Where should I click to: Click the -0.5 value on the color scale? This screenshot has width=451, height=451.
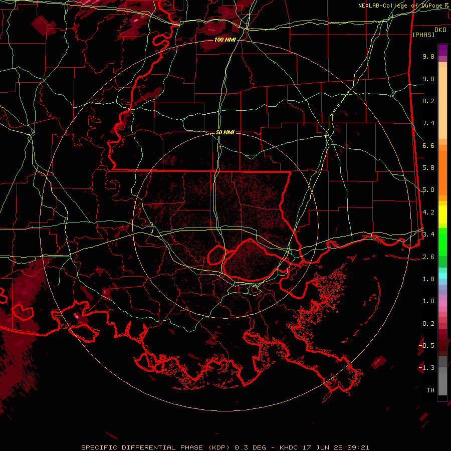point(426,346)
